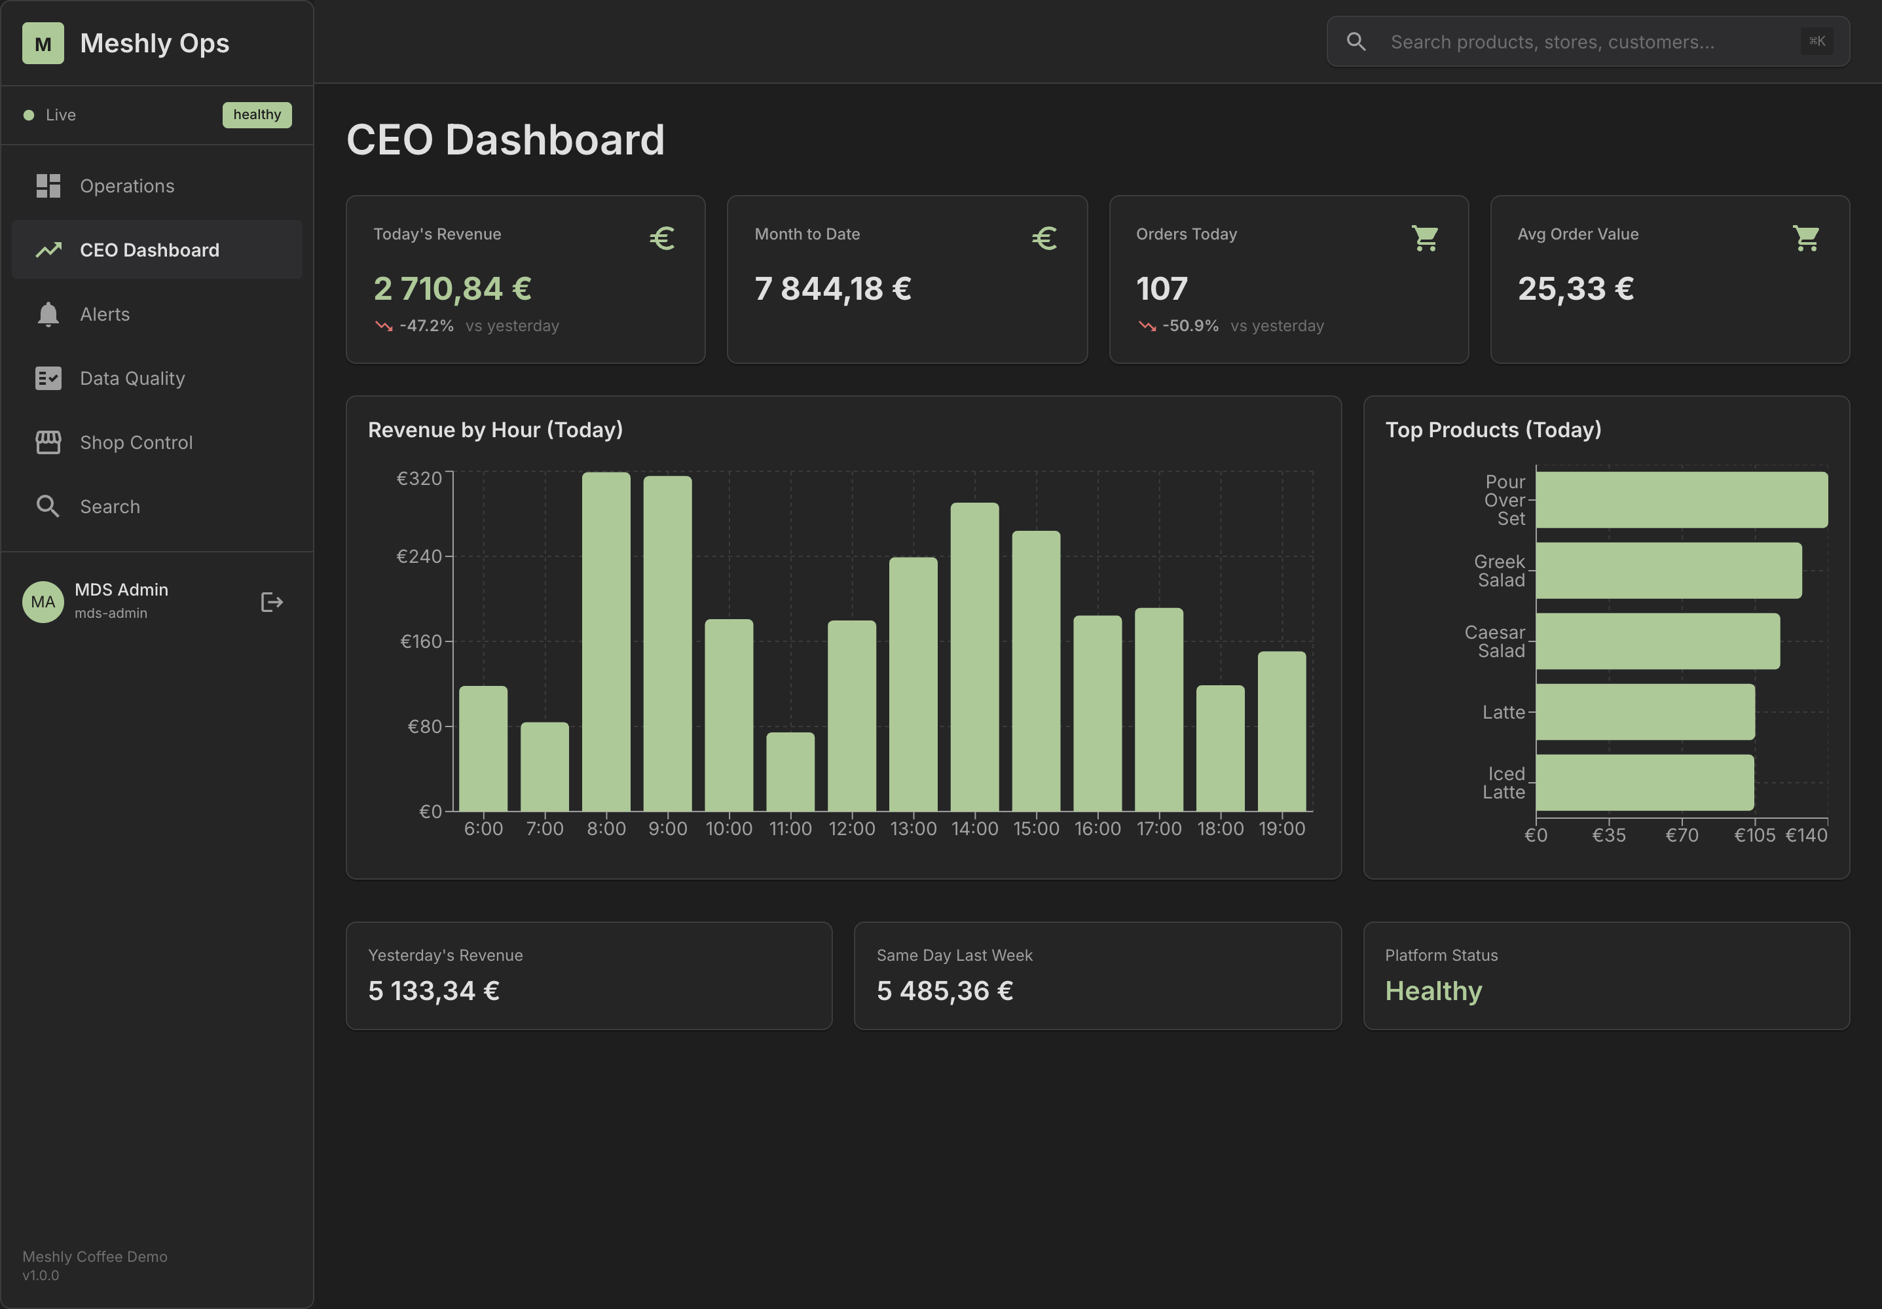Click the magnifier inside the search bar
This screenshot has height=1309, width=1882.
click(x=1357, y=41)
